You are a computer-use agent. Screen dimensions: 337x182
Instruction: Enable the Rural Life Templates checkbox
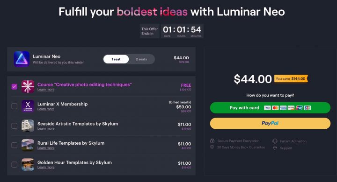[15, 145]
